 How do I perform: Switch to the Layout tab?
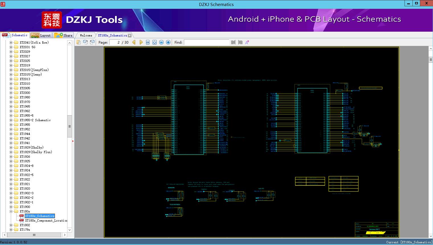[x=41, y=35]
